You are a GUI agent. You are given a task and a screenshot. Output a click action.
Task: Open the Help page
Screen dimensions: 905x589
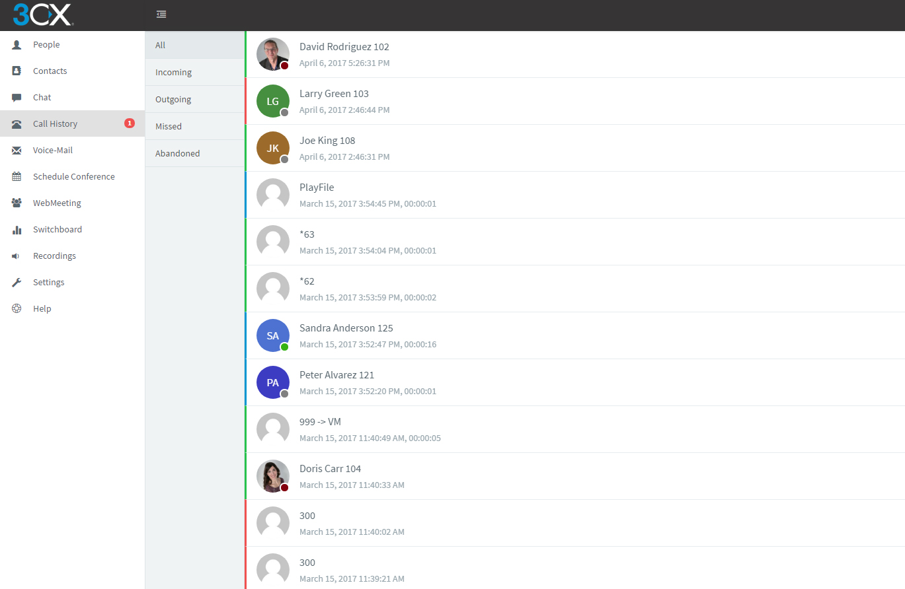click(72, 308)
